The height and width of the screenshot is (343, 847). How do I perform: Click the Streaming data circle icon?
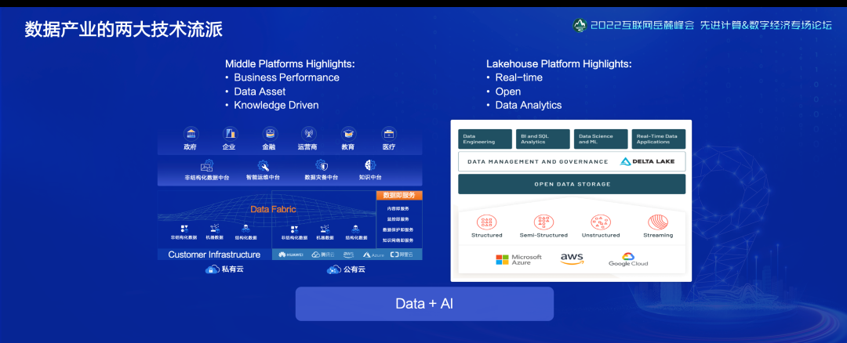tap(658, 222)
